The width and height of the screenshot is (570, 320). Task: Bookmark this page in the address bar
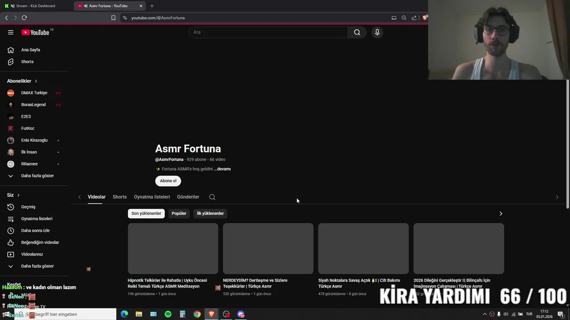[x=113, y=18]
